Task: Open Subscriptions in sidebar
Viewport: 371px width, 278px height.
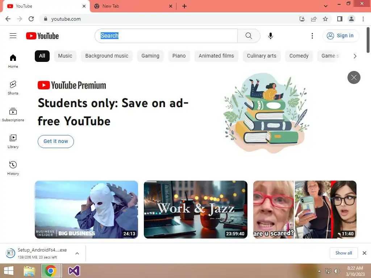Action: [x=13, y=114]
